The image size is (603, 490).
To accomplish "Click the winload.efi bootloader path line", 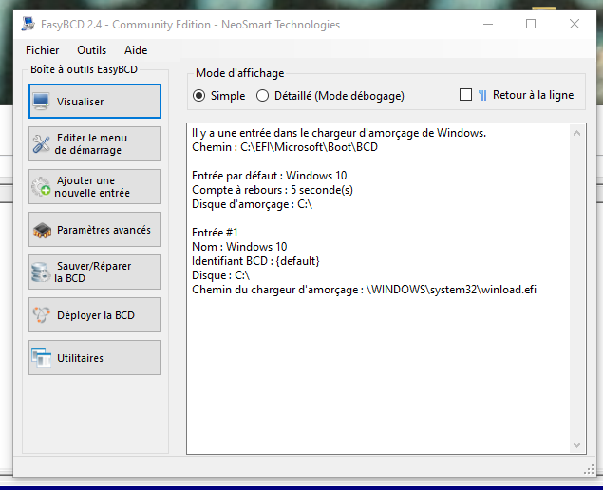I will point(364,290).
